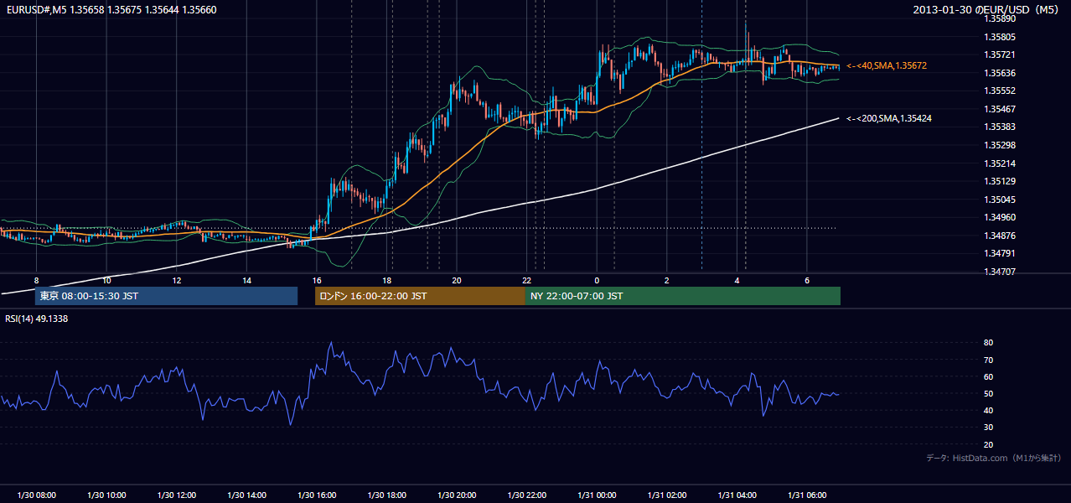Click the bottom date label 1/30 22:00
This screenshot has width=1071, height=503.
pyautogui.click(x=527, y=495)
